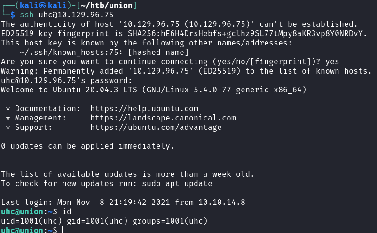Click the cursor at the last uhc@union prompt
This screenshot has width=377, height=233.
(62, 230)
